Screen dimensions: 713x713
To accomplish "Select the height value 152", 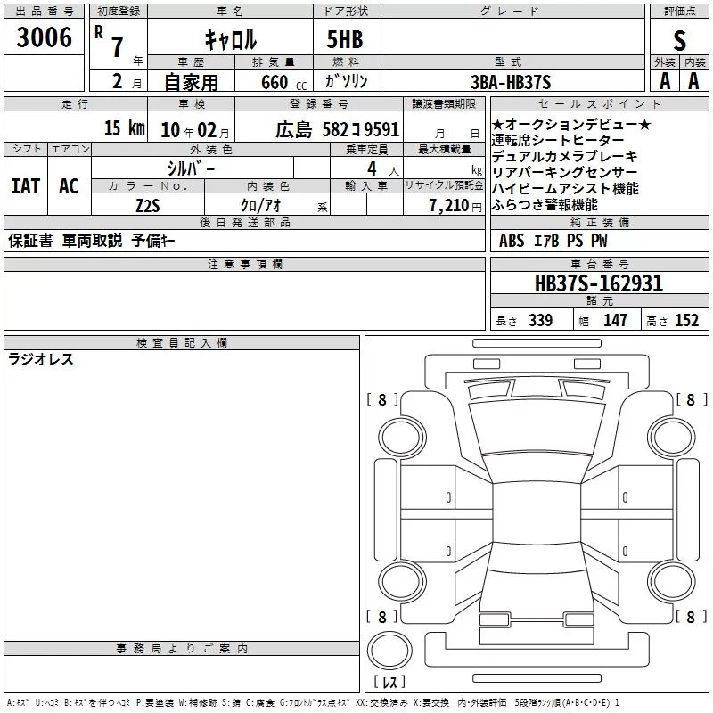I will click(x=686, y=320).
